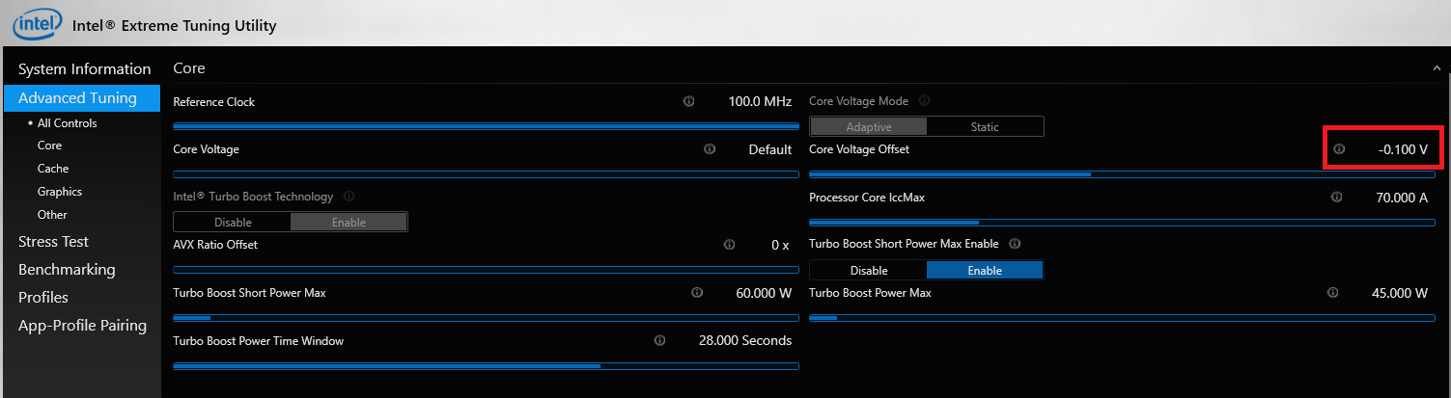Show info for AVX Ratio Offset

(729, 245)
